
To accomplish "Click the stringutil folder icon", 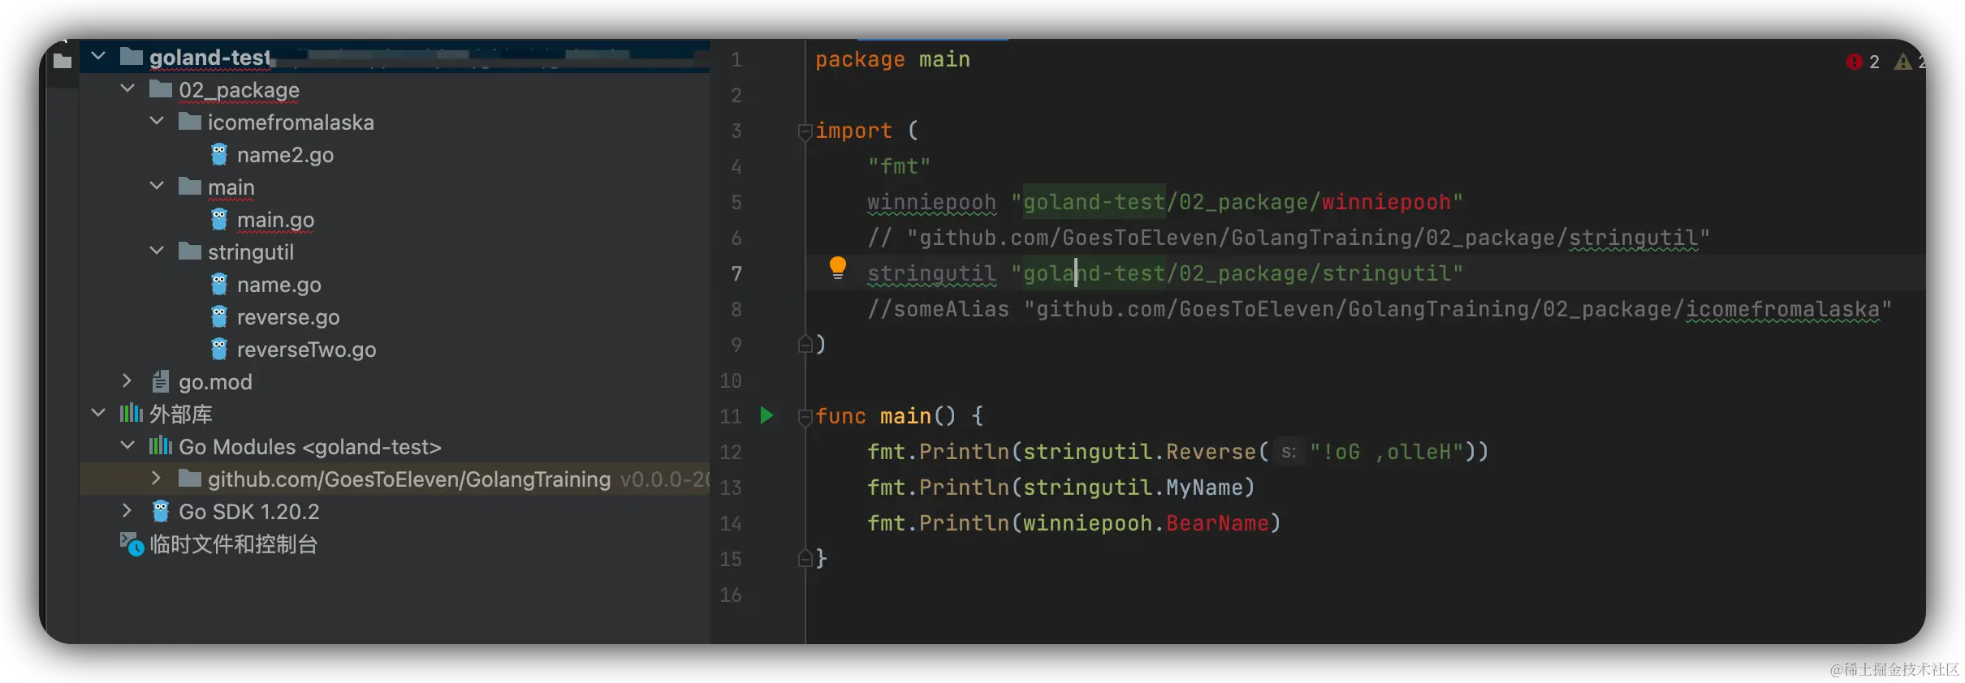I will [x=190, y=251].
